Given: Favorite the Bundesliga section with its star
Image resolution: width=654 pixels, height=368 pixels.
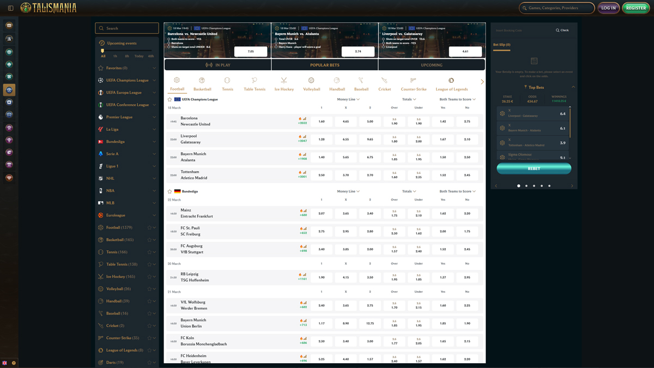Looking at the screenshot, I should coord(169,192).
